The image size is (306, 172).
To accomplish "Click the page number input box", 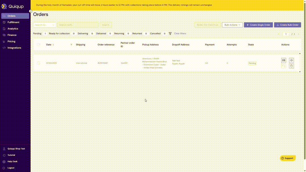I will (286, 34).
